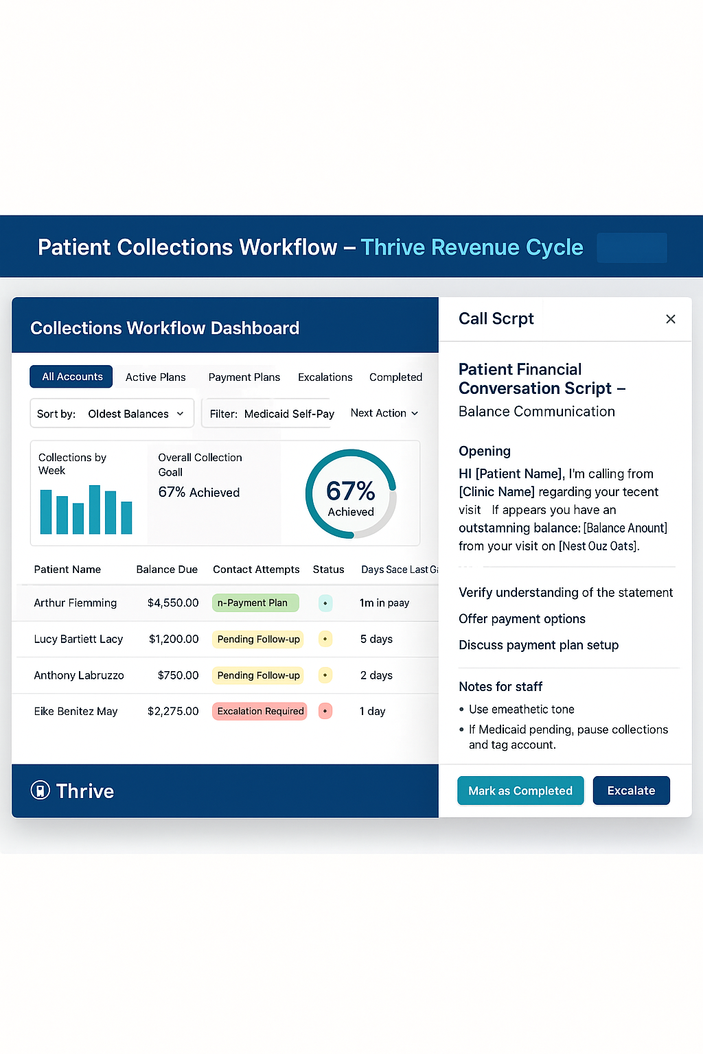
Task: Open the Excalations tab
Action: [x=325, y=377]
